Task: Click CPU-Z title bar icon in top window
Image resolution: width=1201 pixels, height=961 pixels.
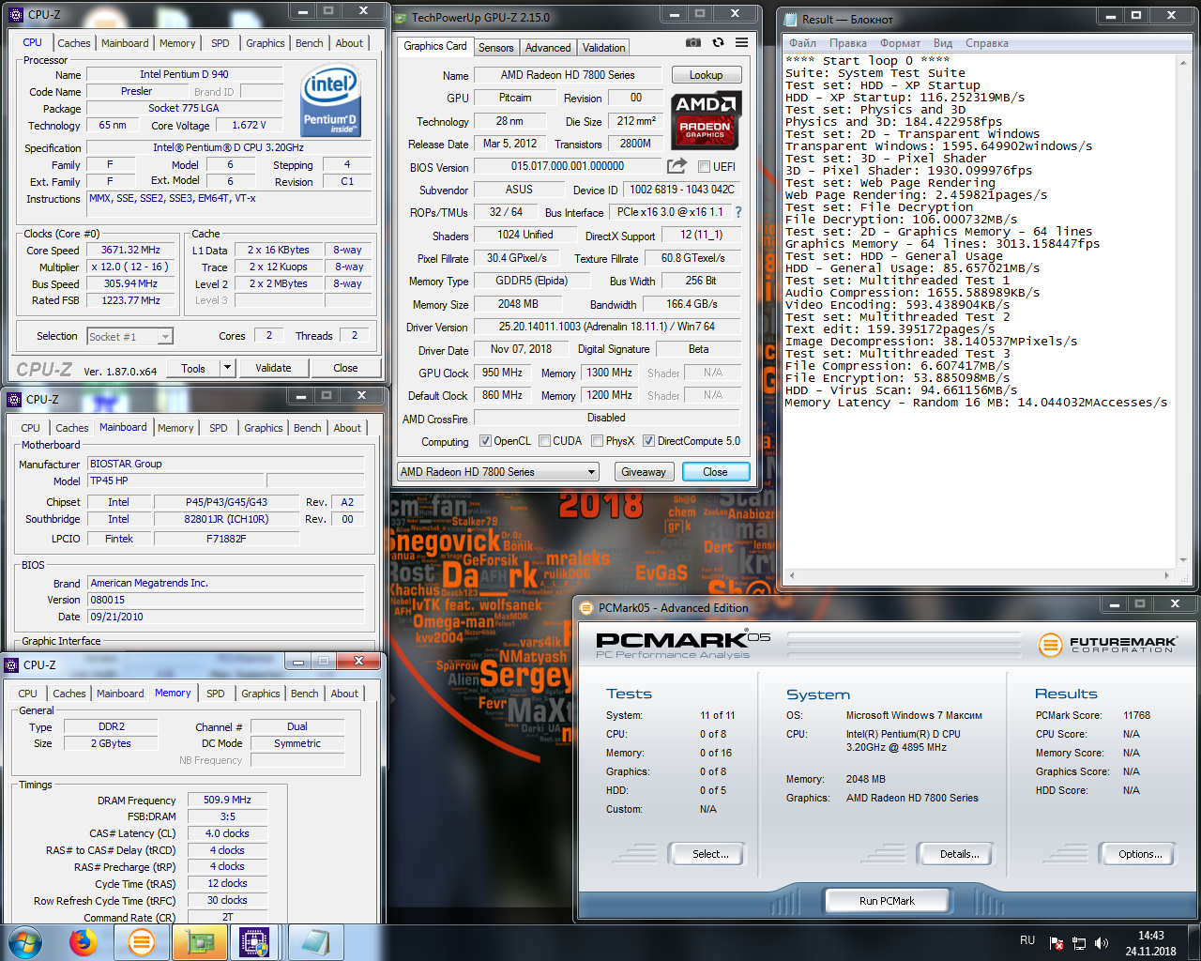Action: pyautogui.click(x=16, y=15)
